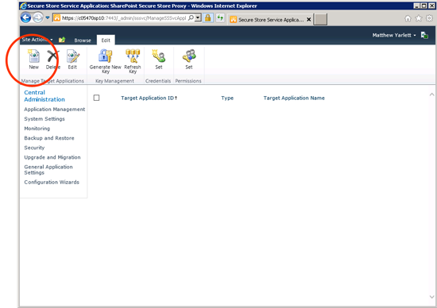Image resolution: width=437 pixels, height=308 pixels.
Task: Sort by the Target Application Name column
Action: coord(294,98)
